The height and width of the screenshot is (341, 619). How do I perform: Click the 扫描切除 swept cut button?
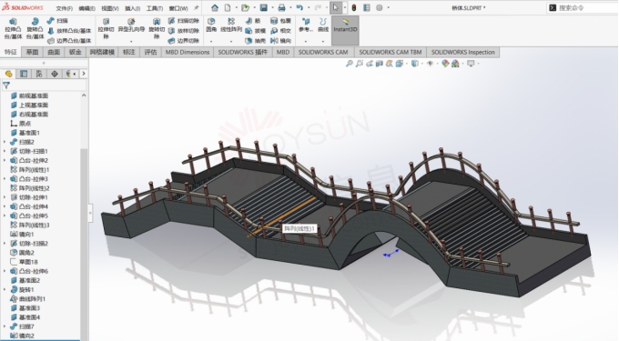click(x=184, y=21)
